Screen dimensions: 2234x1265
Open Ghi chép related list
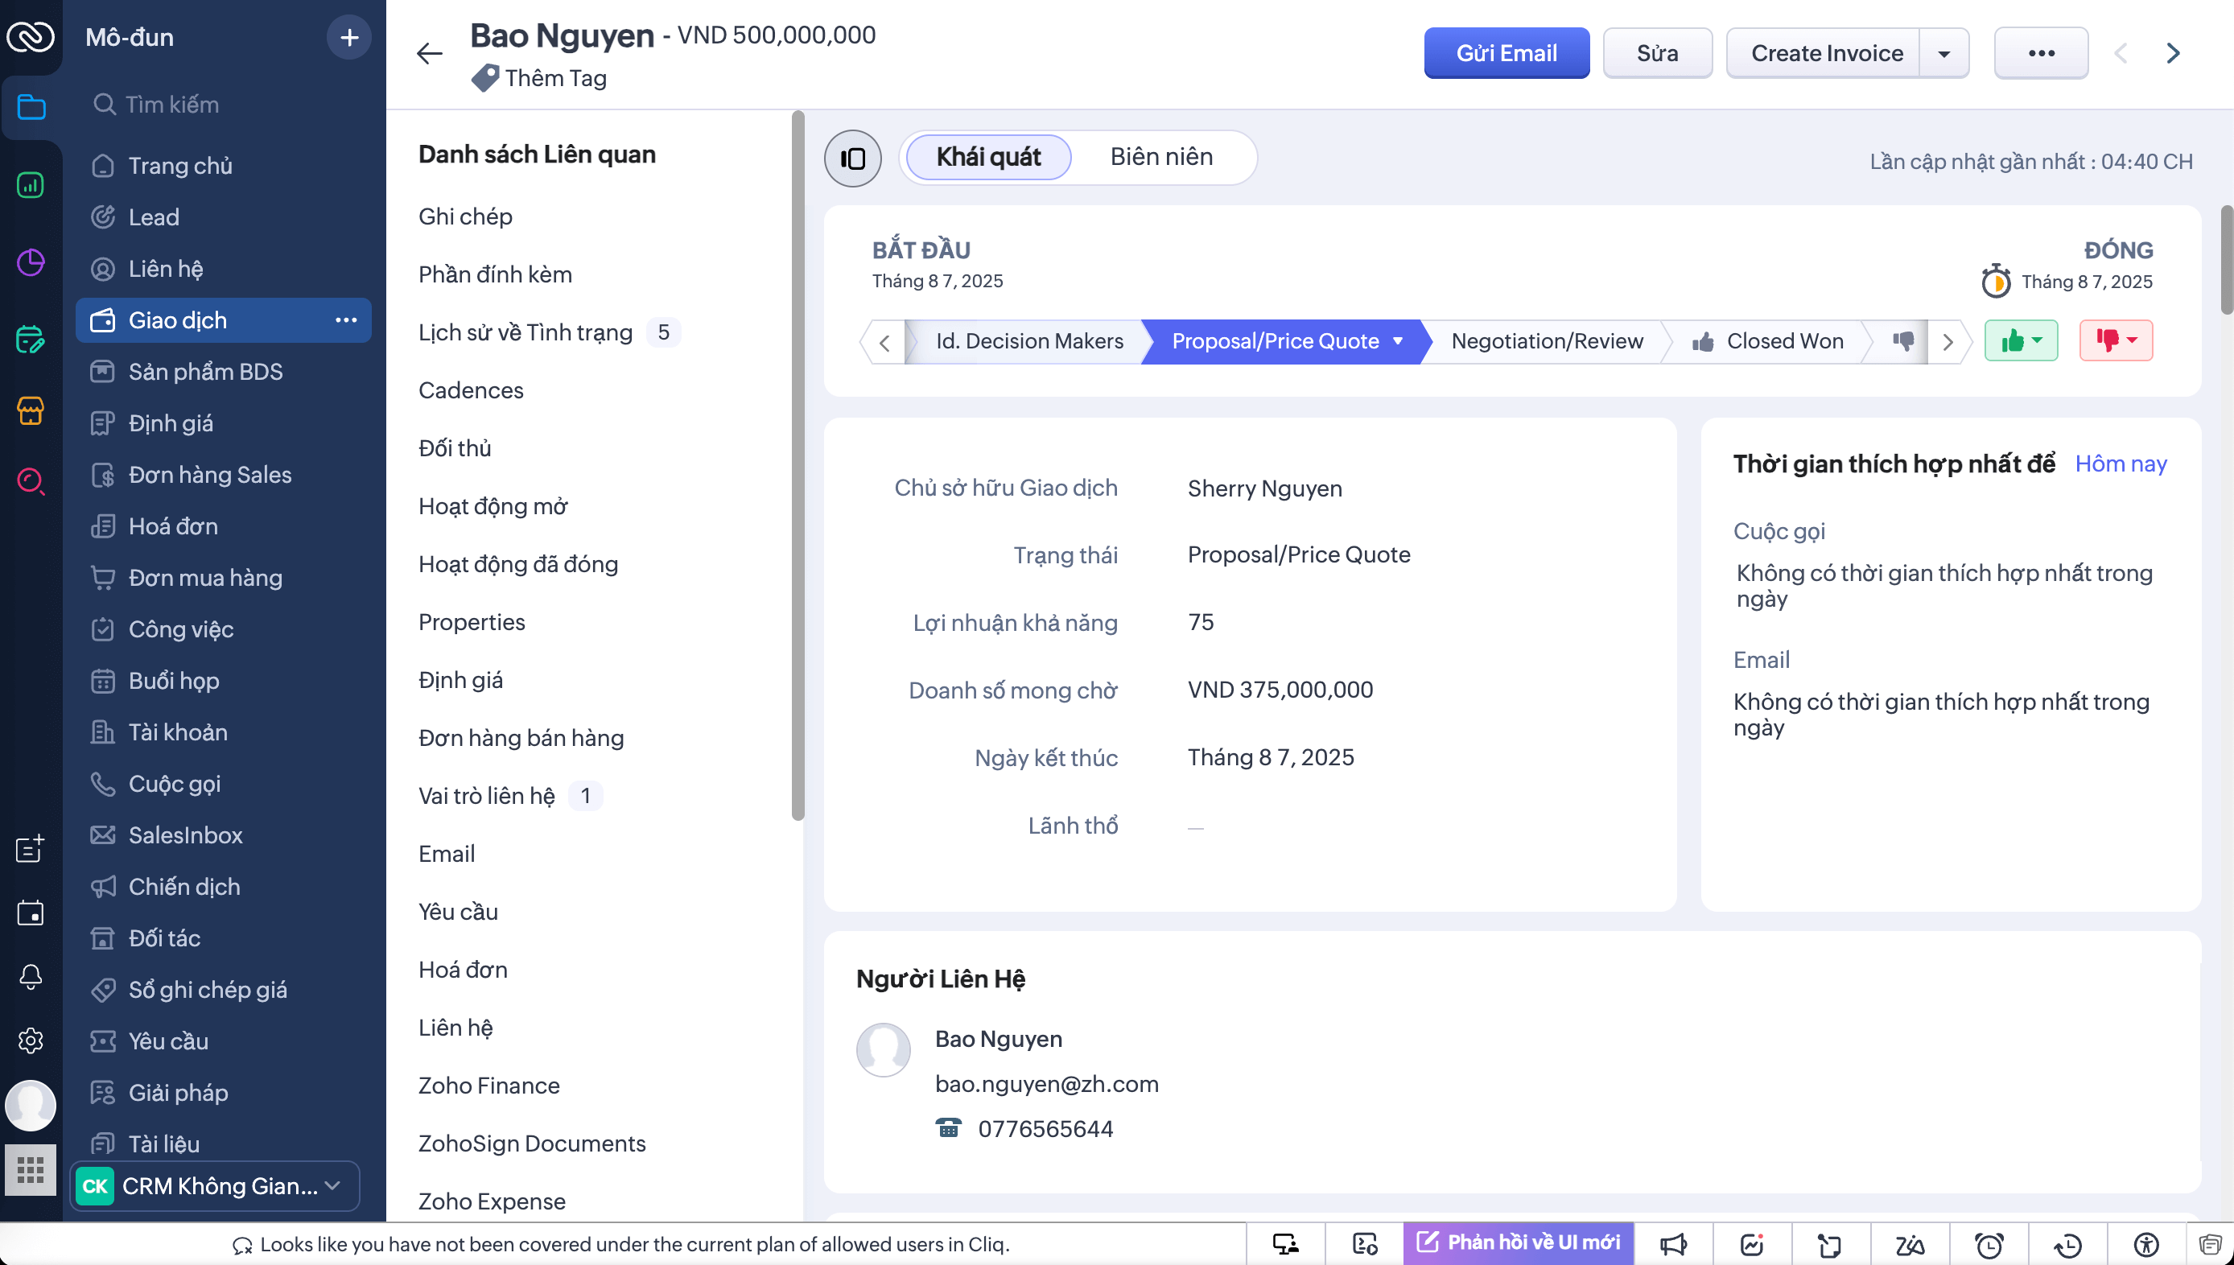466,216
